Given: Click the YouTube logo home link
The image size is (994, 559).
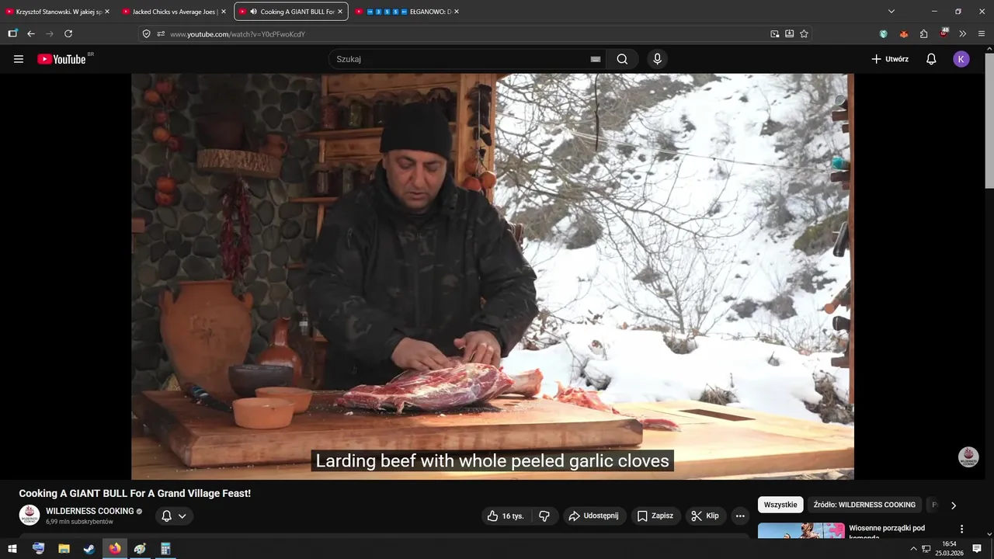Looking at the screenshot, I should [x=61, y=59].
